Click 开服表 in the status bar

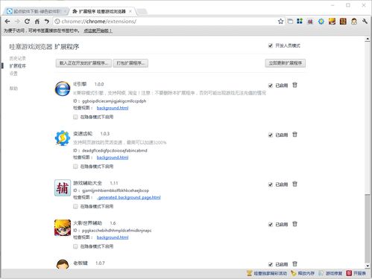356,273
